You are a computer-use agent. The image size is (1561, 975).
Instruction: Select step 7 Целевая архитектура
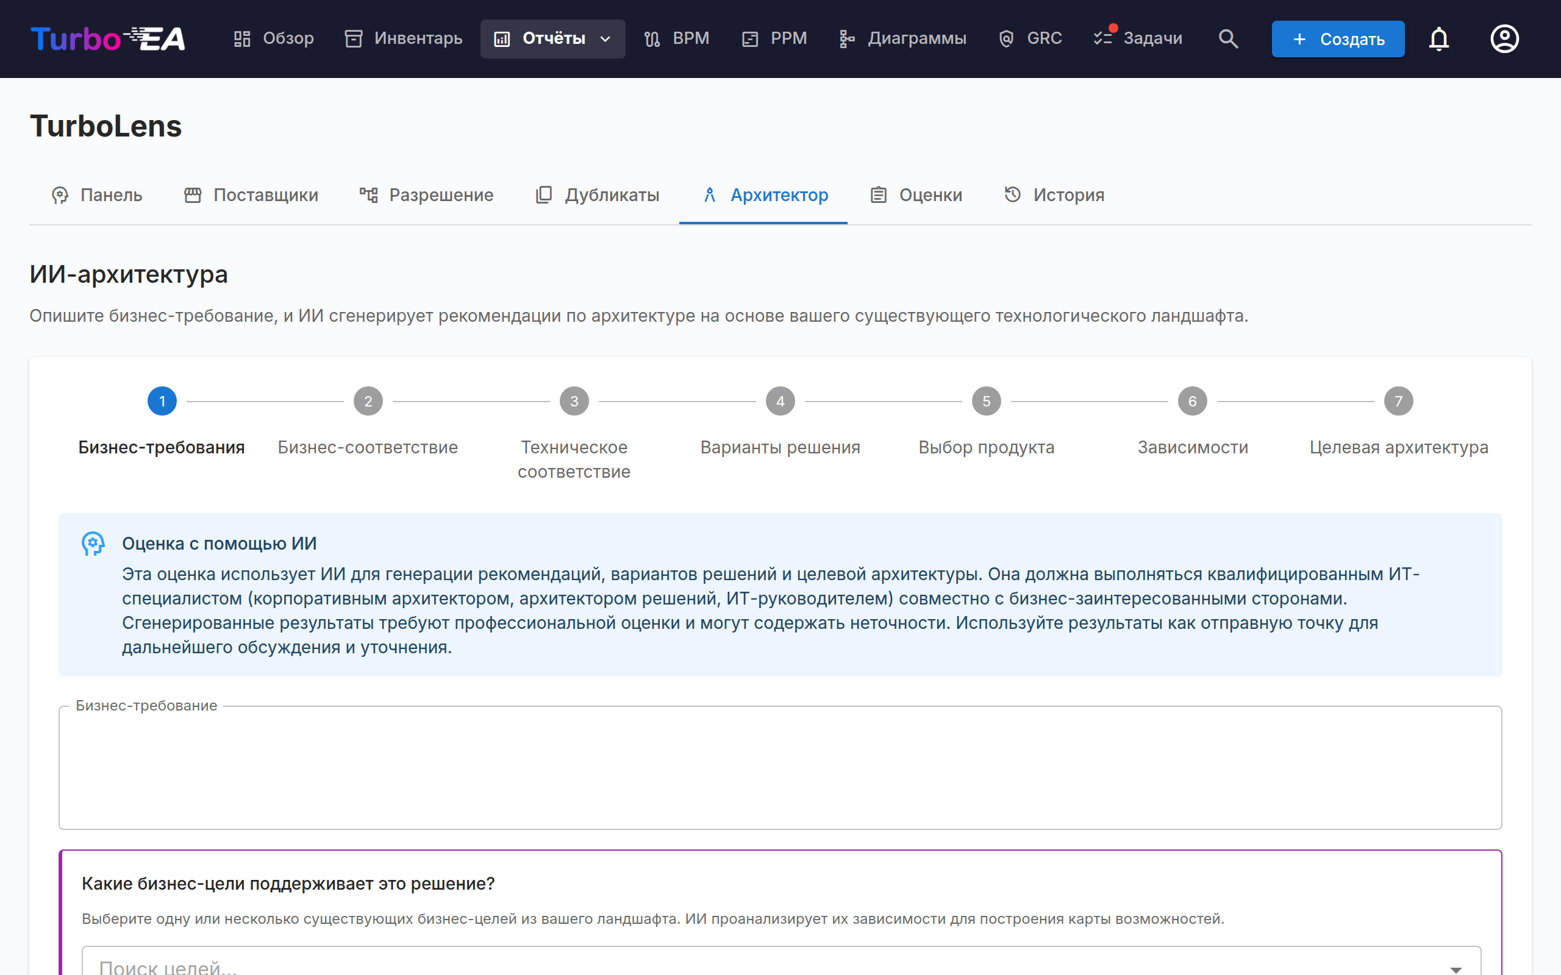1398,422
